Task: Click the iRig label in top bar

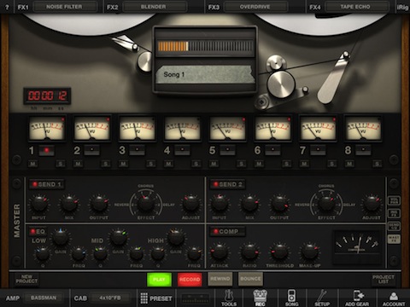Action: point(402,7)
